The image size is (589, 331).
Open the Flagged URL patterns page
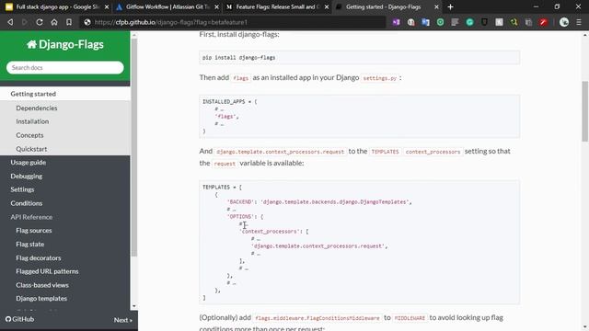(47, 271)
